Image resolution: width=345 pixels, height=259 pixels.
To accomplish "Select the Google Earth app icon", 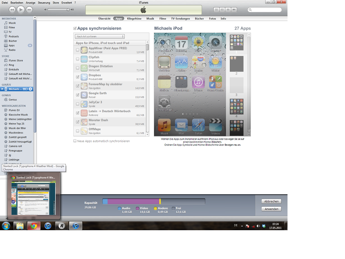I will click(x=83, y=95).
